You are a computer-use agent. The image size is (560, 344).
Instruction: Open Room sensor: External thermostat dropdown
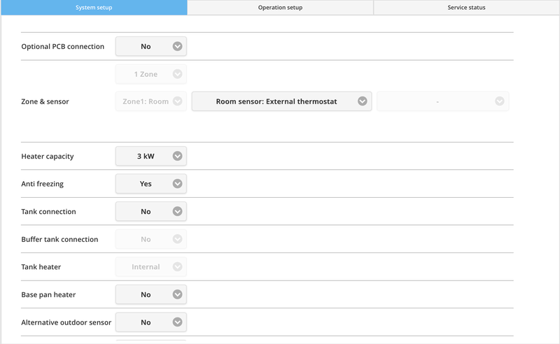pyautogui.click(x=282, y=101)
